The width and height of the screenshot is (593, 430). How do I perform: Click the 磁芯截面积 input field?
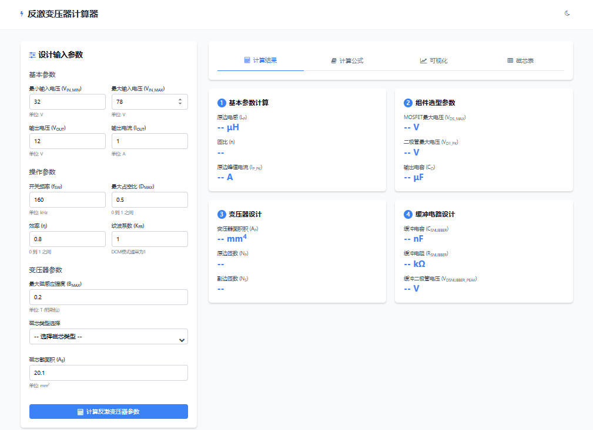(x=108, y=373)
